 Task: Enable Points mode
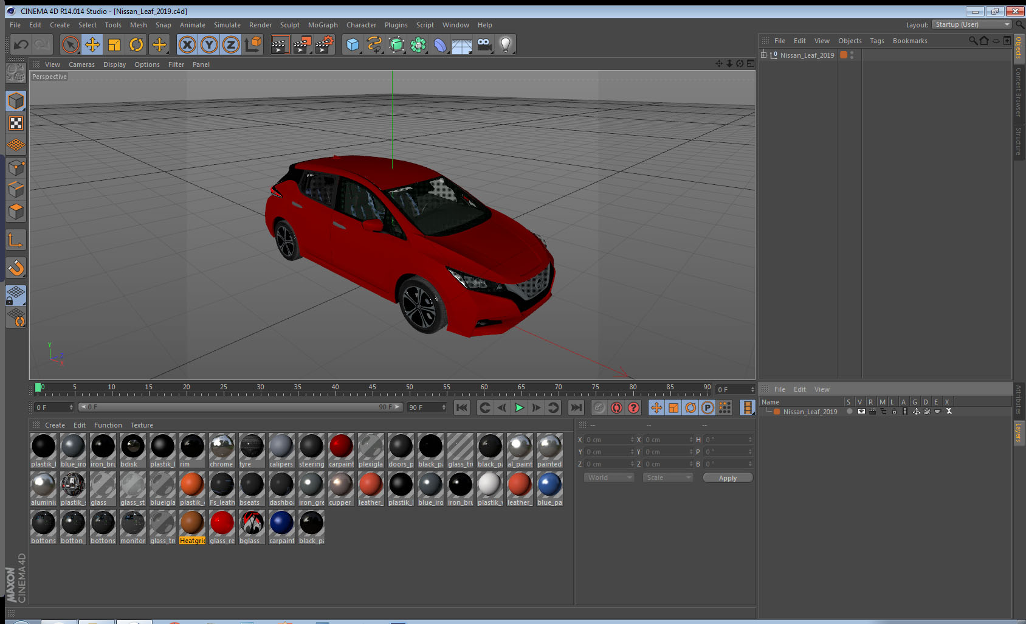(16, 167)
